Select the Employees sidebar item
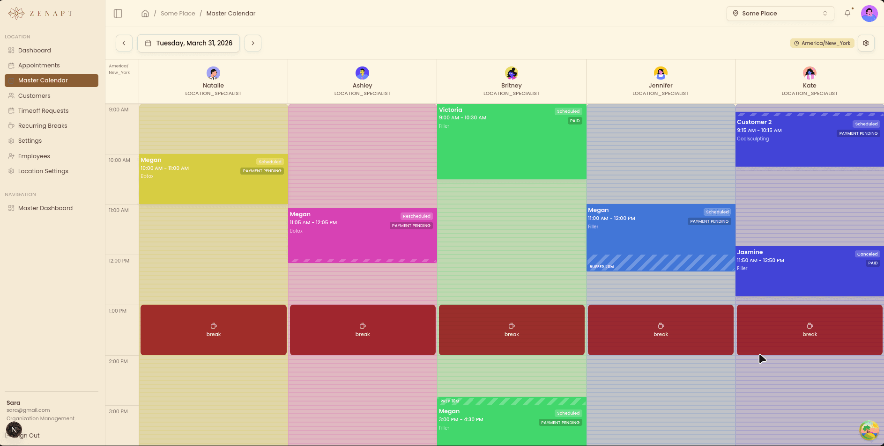The height and width of the screenshot is (446, 884). (34, 156)
